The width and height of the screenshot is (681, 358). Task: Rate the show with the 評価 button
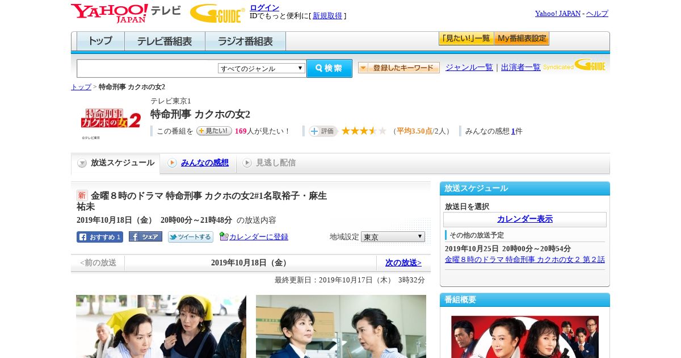(x=323, y=131)
